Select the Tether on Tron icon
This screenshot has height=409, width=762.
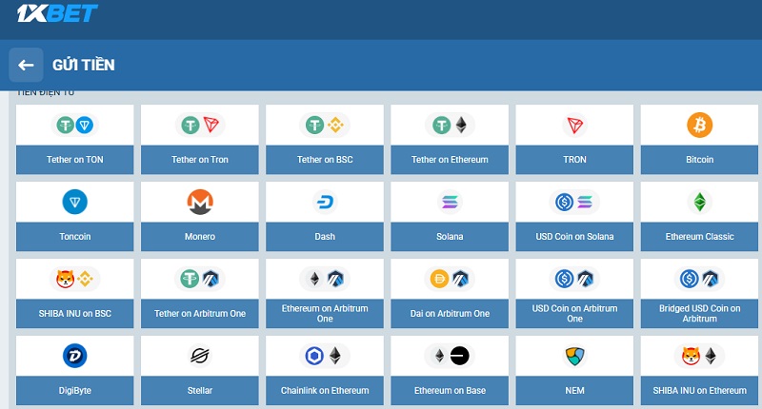coord(200,126)
